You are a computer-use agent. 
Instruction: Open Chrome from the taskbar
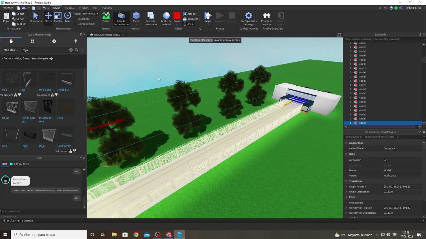pos(136,235)
